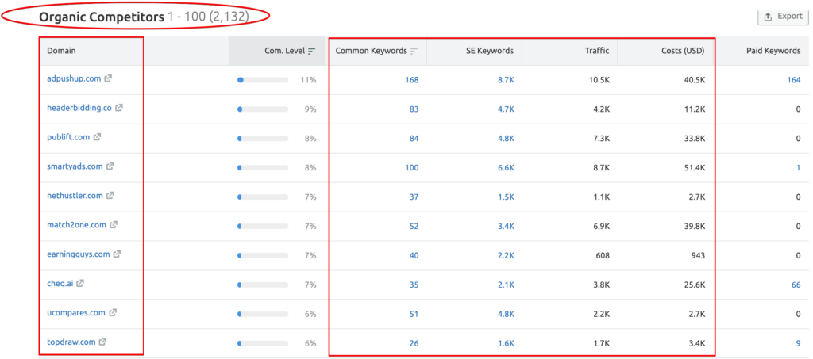Click adpushup.com traffic value 10.5K
This screenshot has width=813, height=359.
tap(599, 80)
